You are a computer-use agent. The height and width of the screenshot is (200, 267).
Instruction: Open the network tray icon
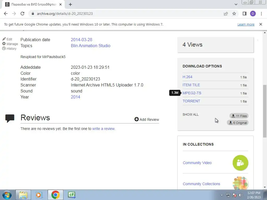coord(228,195)
